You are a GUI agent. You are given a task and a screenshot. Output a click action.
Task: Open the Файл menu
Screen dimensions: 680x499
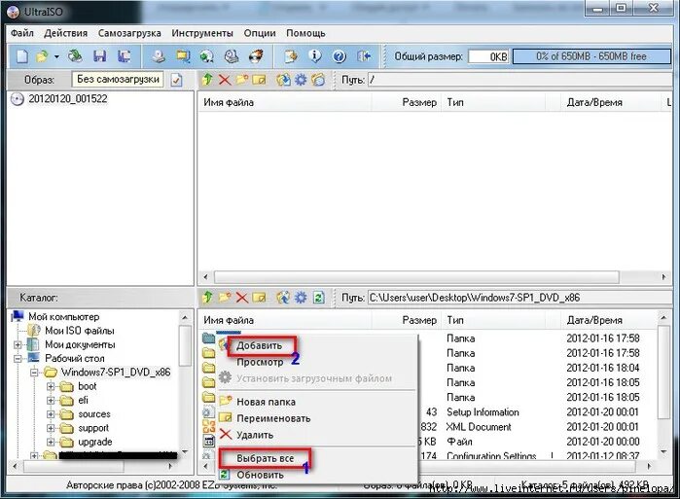[x=22, y=33]
